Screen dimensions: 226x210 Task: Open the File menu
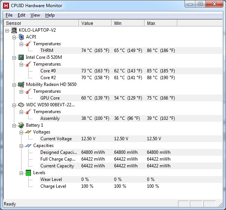click(x=9, y=15)
